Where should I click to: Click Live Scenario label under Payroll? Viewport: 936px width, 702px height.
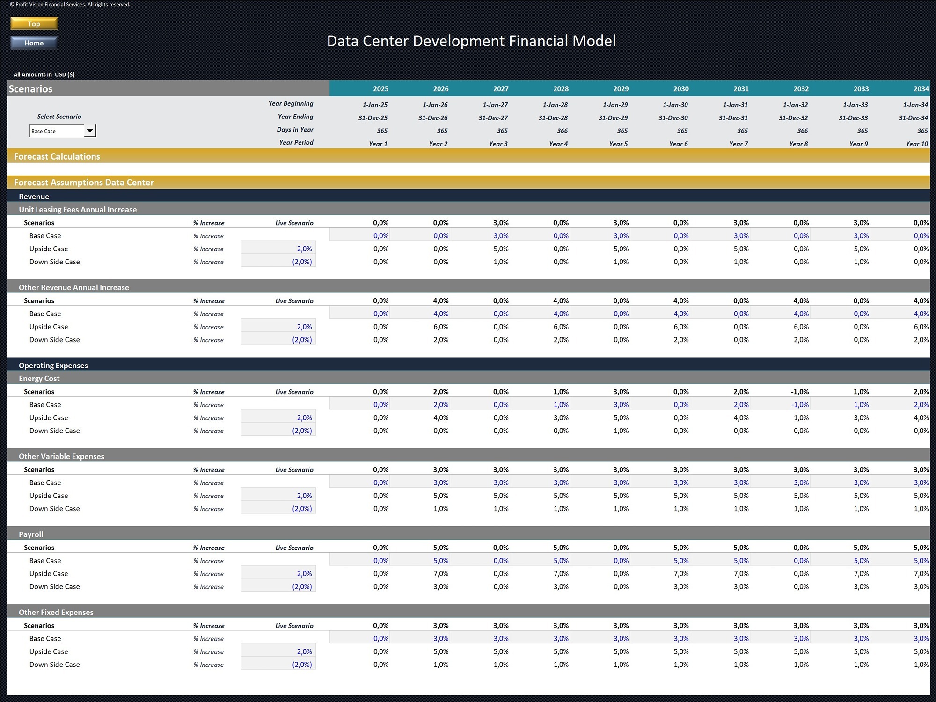(x=294, y=548)
